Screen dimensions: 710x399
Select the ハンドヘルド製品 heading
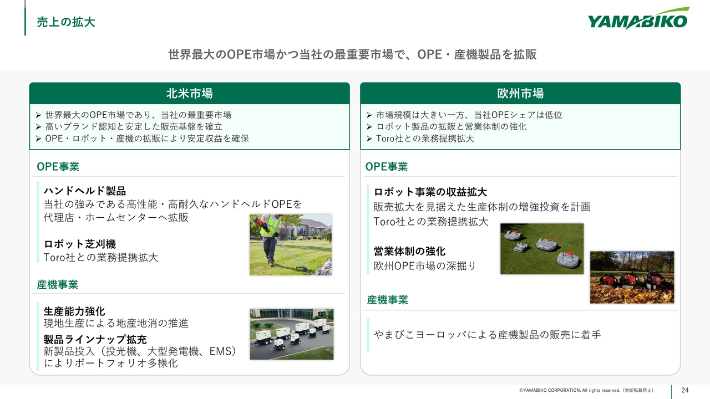pyautogui.click(x=84, y=191)
